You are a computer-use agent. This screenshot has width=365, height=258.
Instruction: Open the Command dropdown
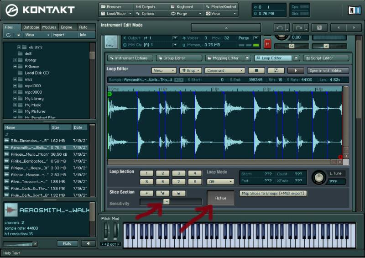[224, 70]
